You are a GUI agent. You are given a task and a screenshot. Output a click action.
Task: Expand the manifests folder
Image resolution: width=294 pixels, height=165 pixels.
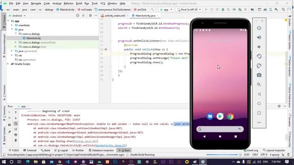click(12, 25)
